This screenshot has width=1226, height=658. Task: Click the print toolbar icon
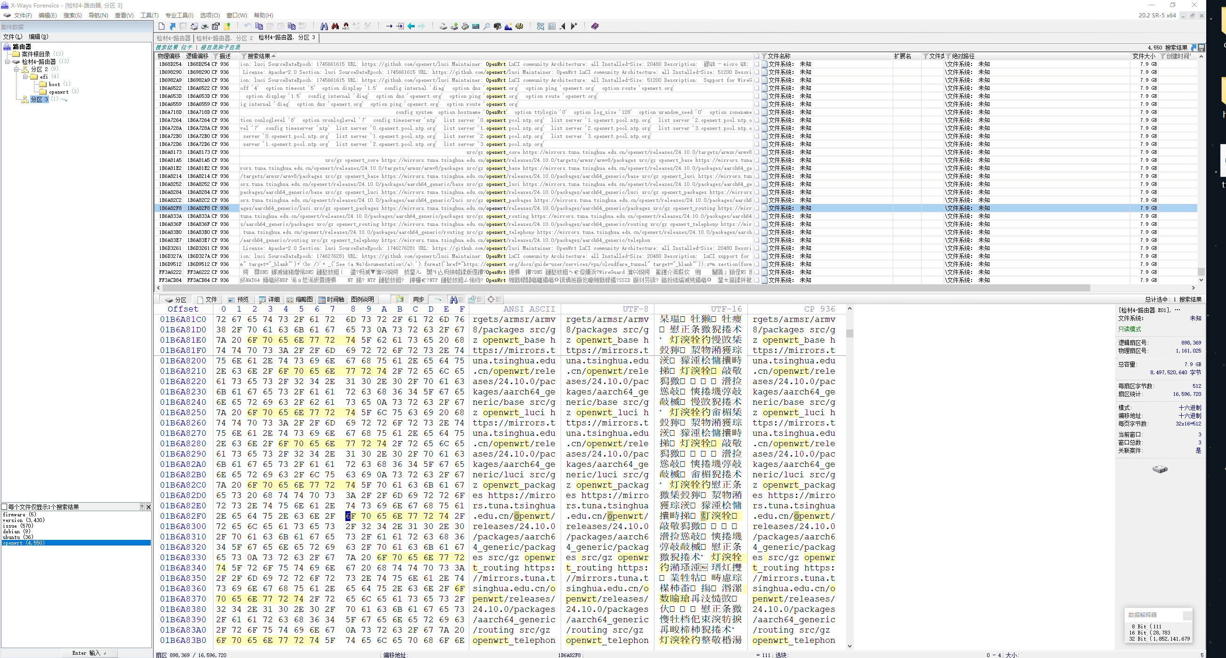(x=204, y=26)
